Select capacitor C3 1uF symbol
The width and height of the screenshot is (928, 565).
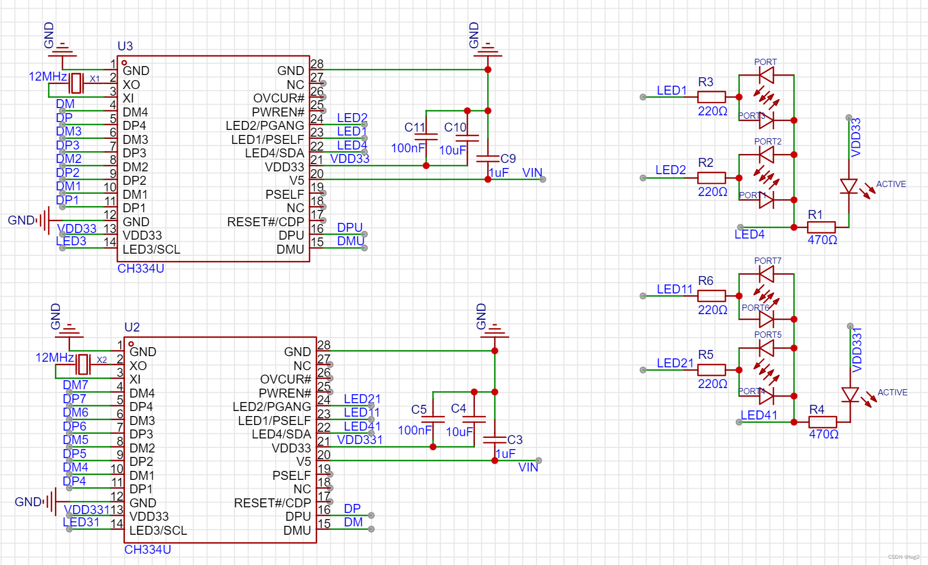coord(495,440)
